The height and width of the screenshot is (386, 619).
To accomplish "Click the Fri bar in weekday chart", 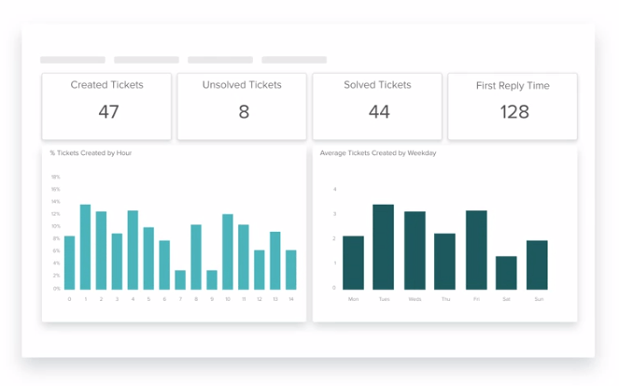I will coord(476,250).
